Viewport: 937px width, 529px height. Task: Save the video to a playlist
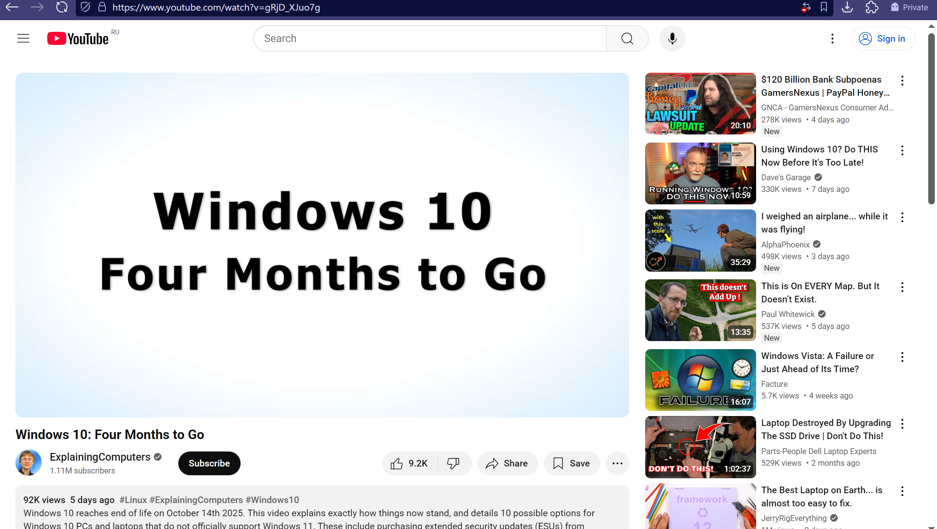[x=572, y=463]
